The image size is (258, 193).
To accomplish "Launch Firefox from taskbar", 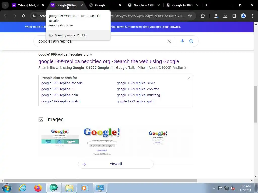I will point(38,188).
